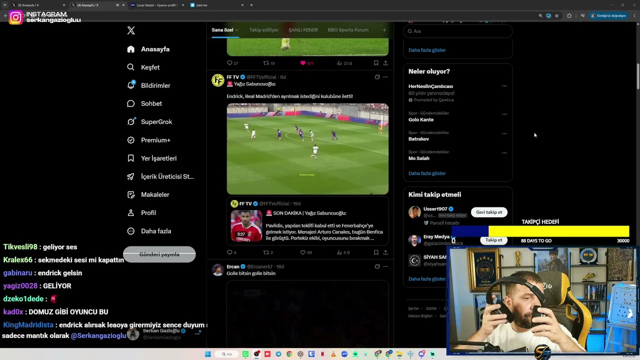Open the Golo Kante trending topic

[x=421, y=120]
